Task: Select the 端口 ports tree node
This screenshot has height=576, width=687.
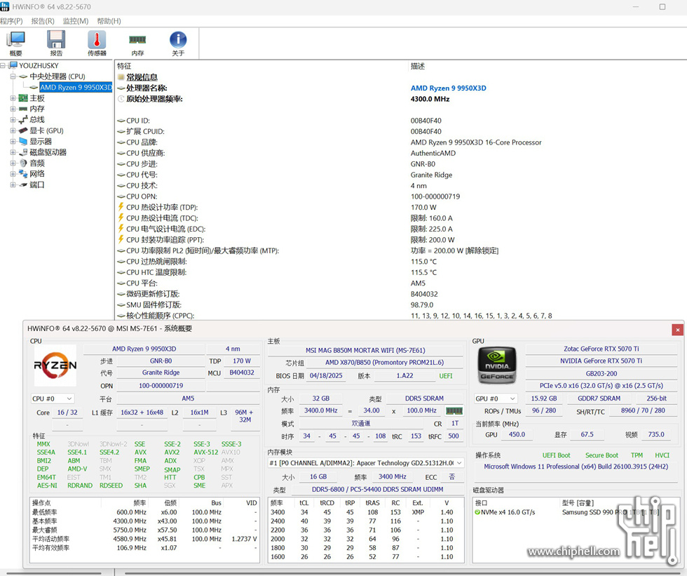Action: (x=36, y=185)
